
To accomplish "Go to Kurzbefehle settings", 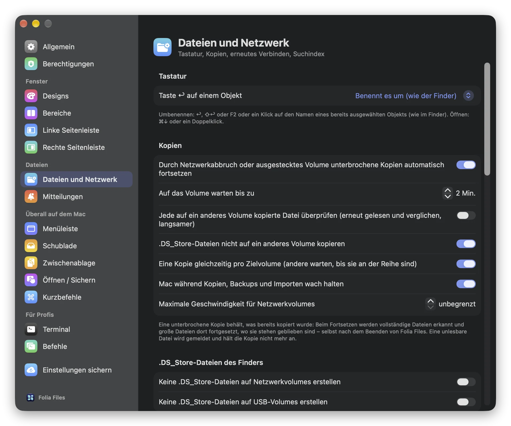I will point(76,297).
